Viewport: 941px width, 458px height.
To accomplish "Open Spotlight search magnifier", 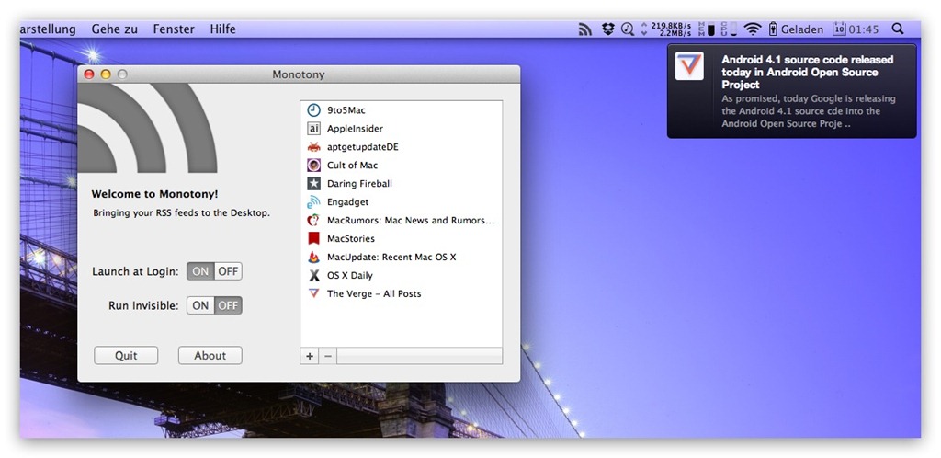I will pos(898,29).
